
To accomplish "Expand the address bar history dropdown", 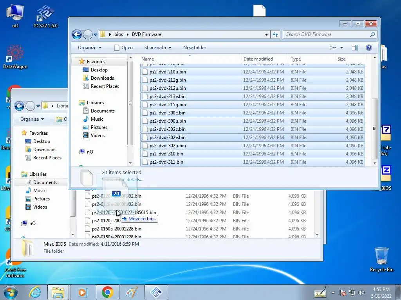I will click(266, 34).
